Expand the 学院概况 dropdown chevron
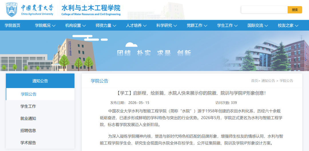The width and height of the screenshot is (309, 151). 54,25
